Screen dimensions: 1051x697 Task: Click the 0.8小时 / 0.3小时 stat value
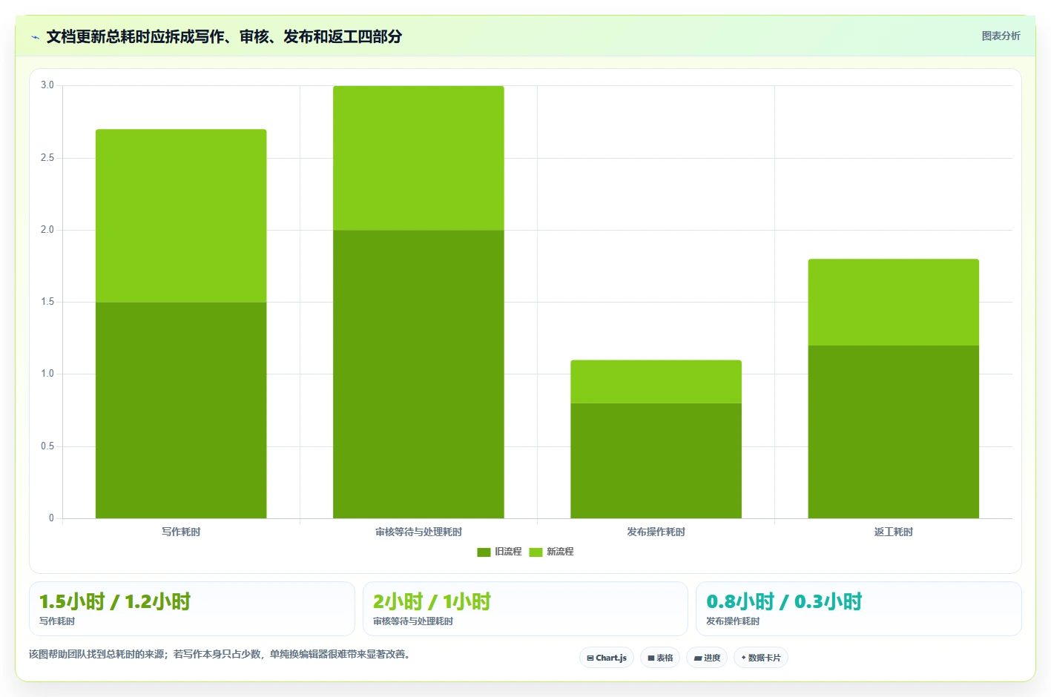tap(784, 601)
